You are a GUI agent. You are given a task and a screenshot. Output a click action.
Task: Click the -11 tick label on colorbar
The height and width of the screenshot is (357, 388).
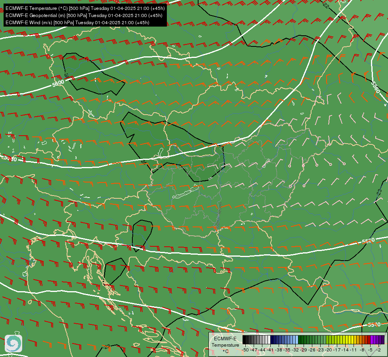click(354, 350)
